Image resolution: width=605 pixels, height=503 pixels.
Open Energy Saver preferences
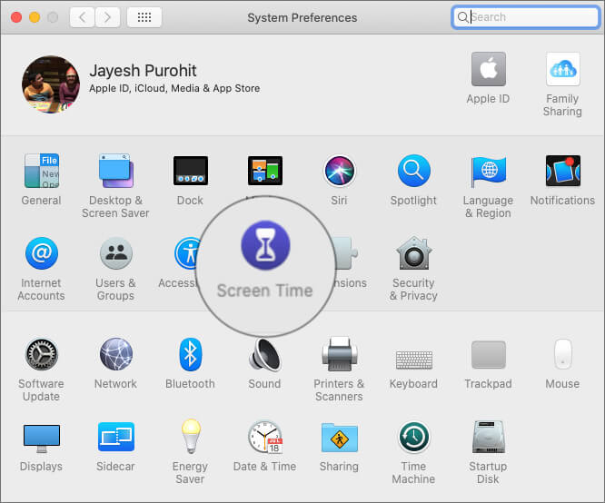pyautogui.click(x=190, y=437)
